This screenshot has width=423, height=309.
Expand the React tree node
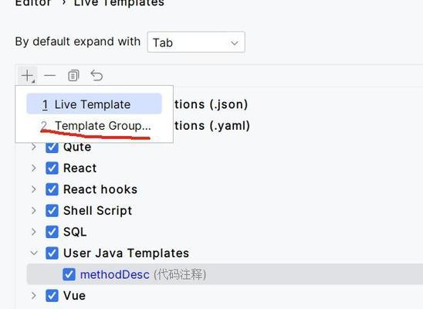[x=34, y=168]
